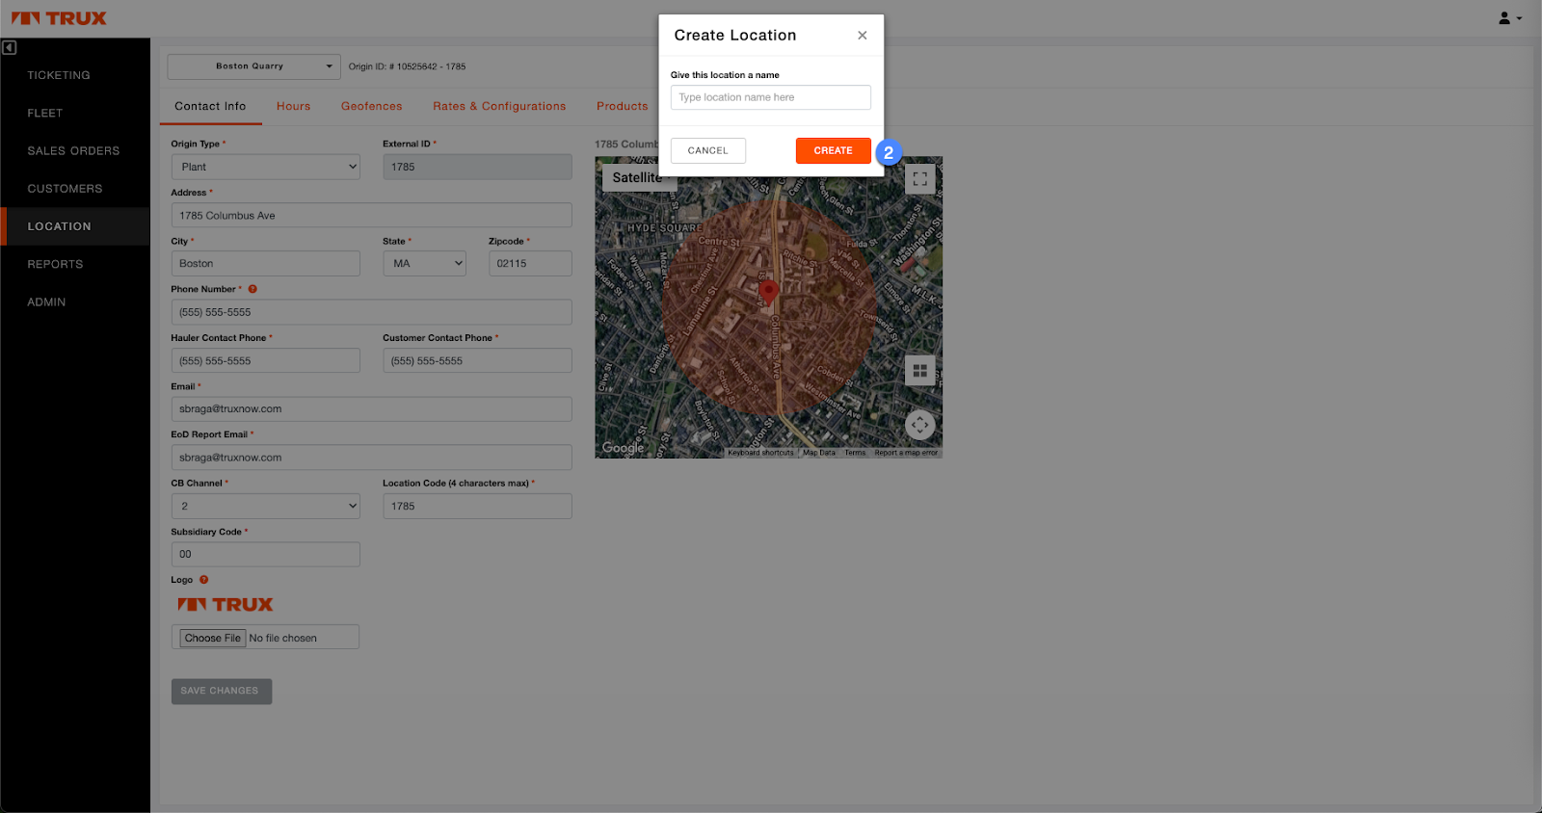Viewport: 1542px width, 813px height.
Task: Expand the Boston Quarry location dropdown
Action: point(253,66)
